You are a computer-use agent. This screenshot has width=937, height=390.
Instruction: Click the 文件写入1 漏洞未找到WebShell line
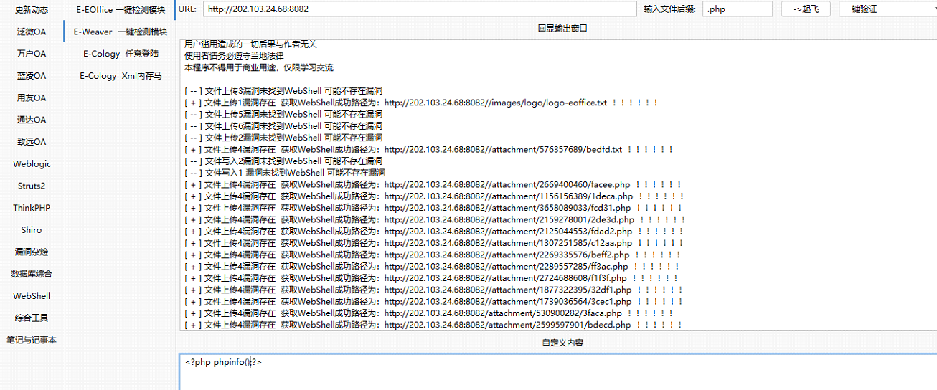point(284,173)
